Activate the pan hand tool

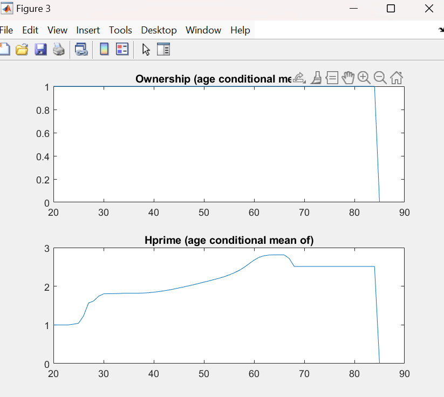pyautogui.click(x=348, y=78)
